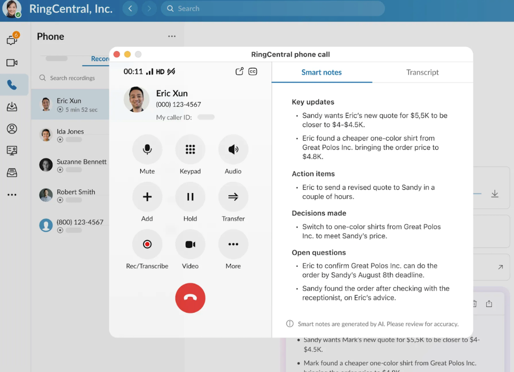Click the Decisions made heading

pos(319,213)
